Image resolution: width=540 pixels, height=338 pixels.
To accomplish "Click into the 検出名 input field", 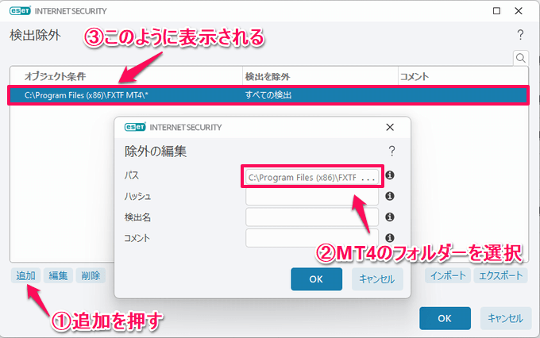I will (x=313, y=217).
